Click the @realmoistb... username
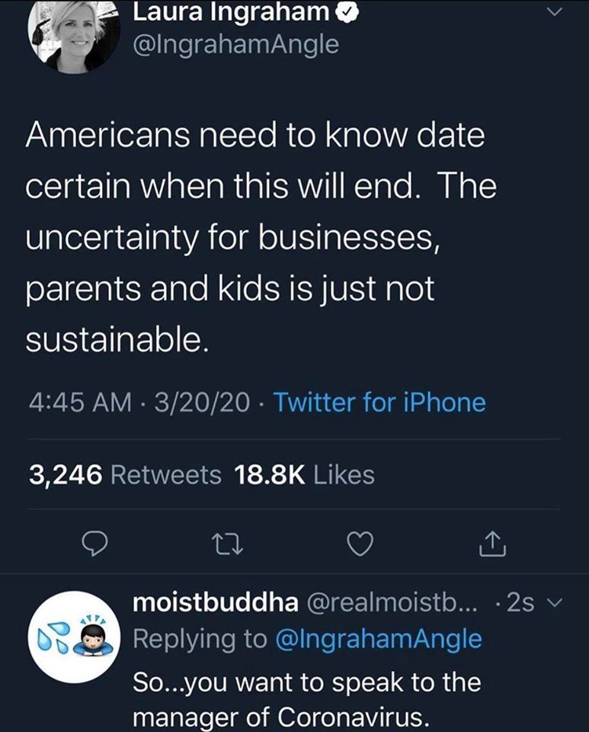Viewport: 589px width, 732px height. pos(392,602)
